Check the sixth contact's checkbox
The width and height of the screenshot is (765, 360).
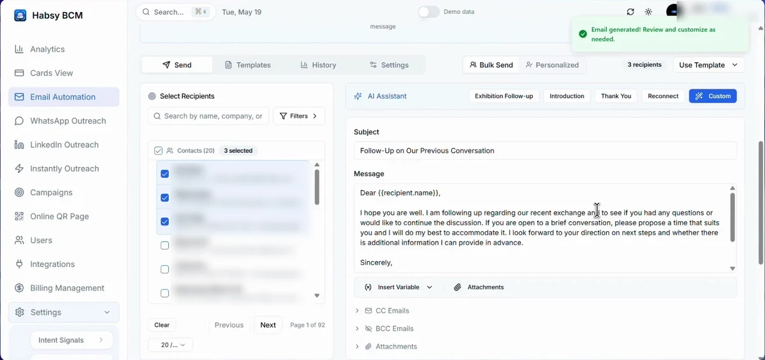[164, 293]
